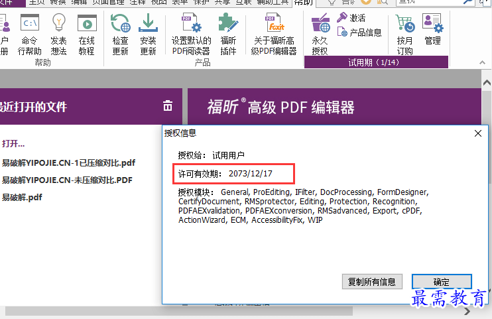Click 安装更新 install update icon
Screen dimensions: 492x319
point(148,23)
